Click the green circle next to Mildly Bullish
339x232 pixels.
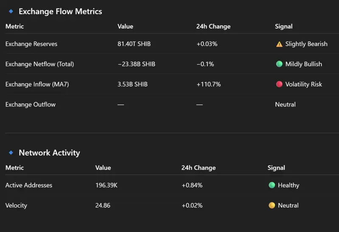click(279, 64)
